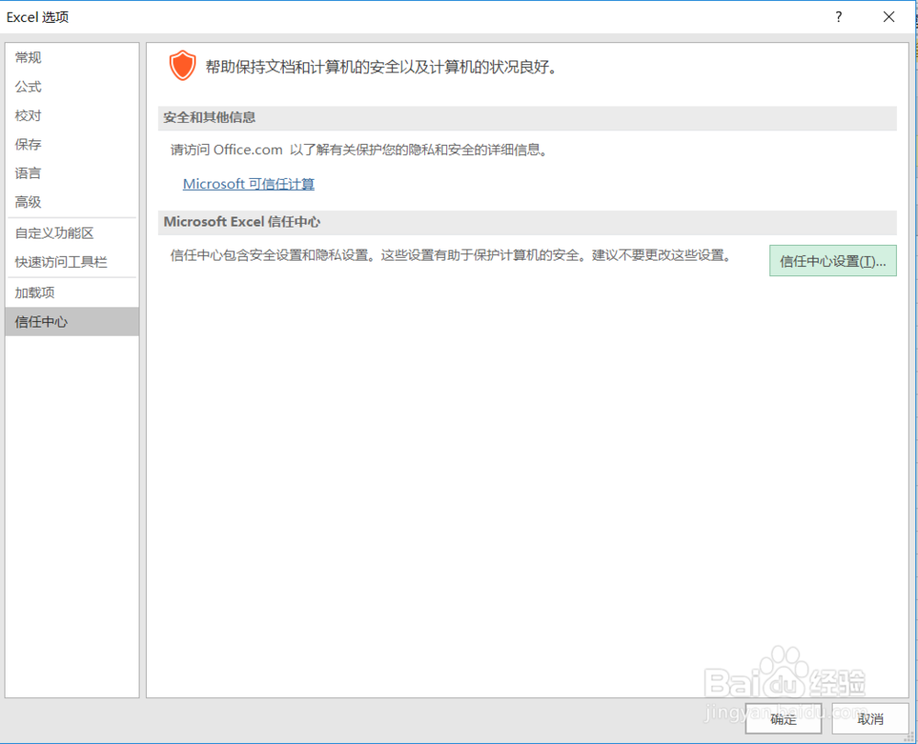Click the 帮助保持文档和计算机的安全 headline text
Image resolution: width=918 pixels, height=744 pixels.
(381, 67)
